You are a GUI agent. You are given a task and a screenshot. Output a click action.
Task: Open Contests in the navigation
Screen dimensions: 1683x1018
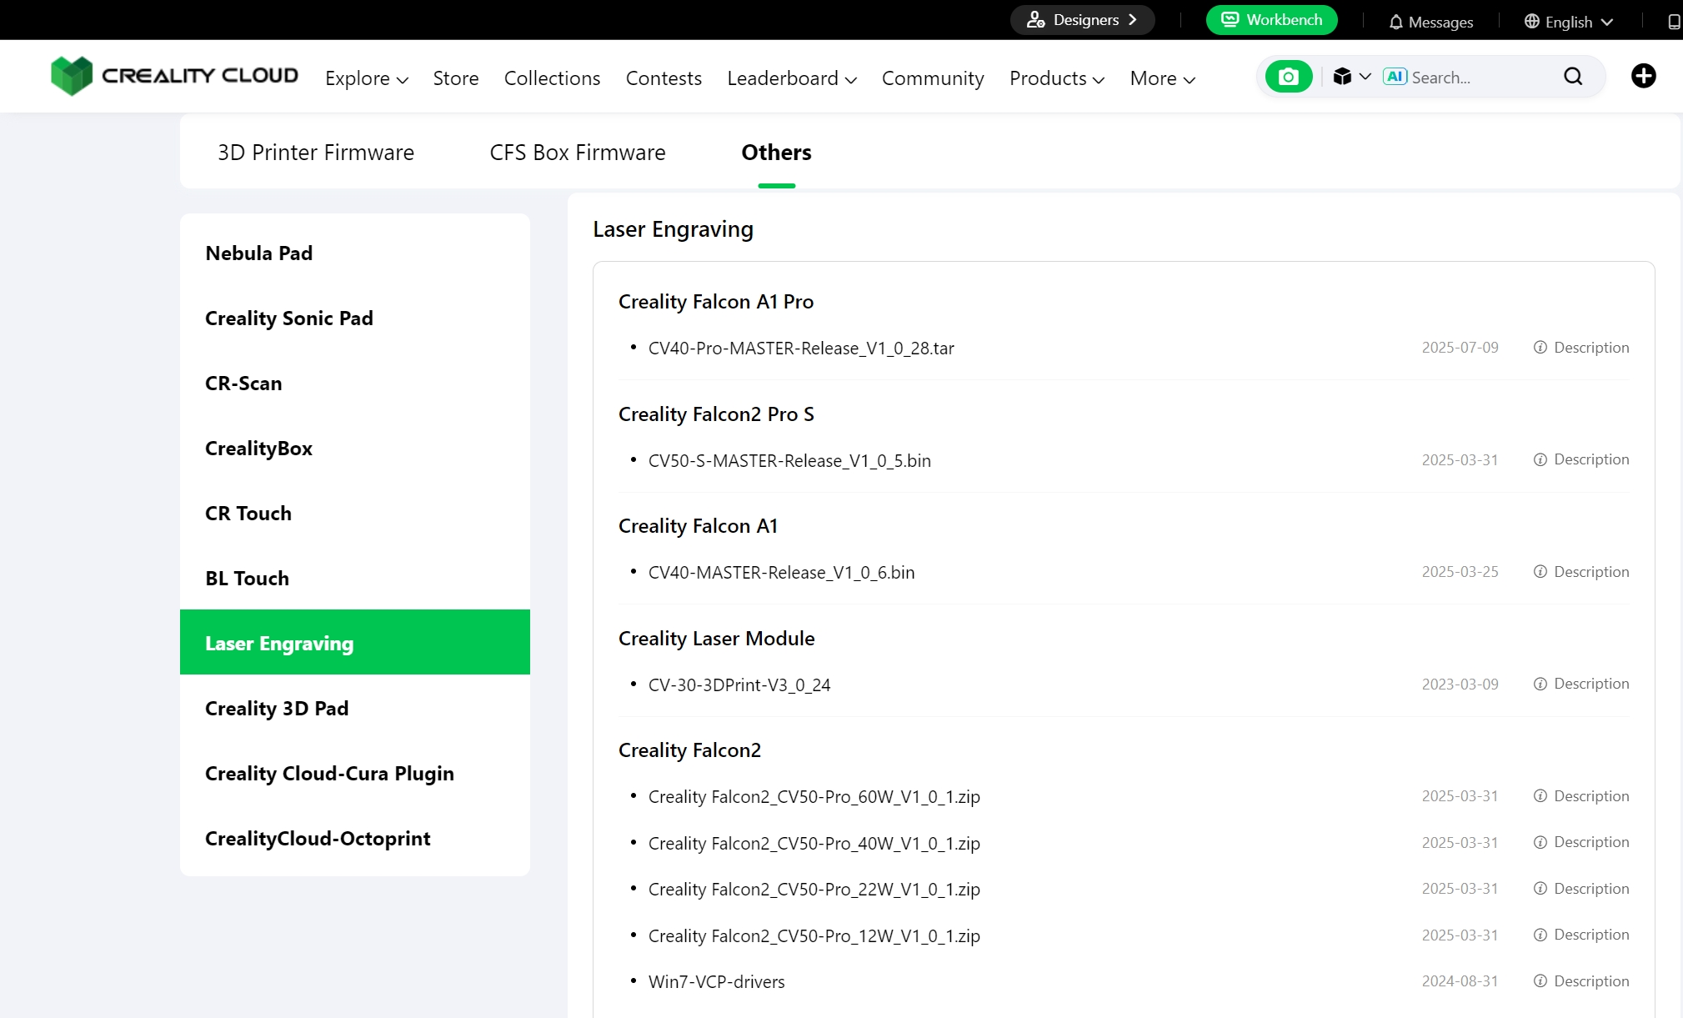tap(664, 78)
